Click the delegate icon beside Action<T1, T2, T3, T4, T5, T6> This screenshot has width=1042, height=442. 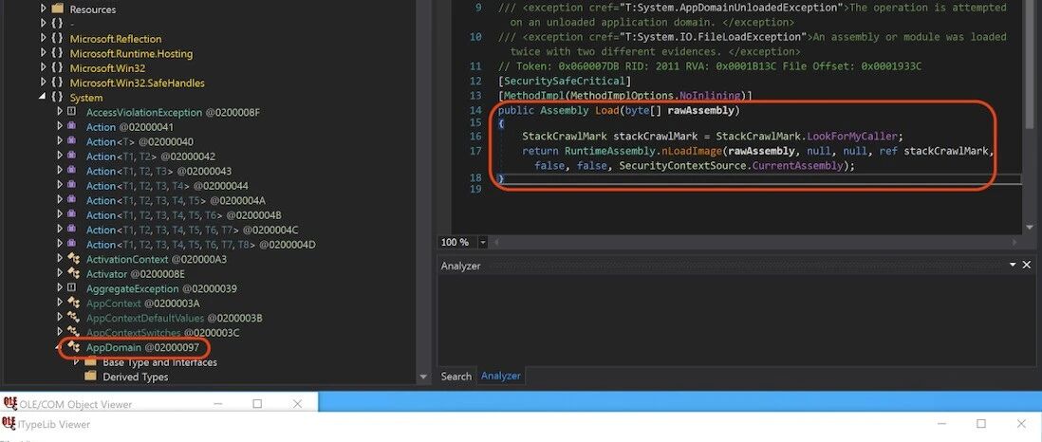(72, 214)
